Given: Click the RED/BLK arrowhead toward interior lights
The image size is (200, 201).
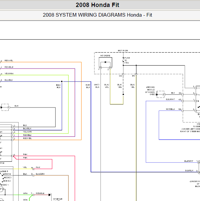Looking at the screenshot, I should (x=50, y=195).
